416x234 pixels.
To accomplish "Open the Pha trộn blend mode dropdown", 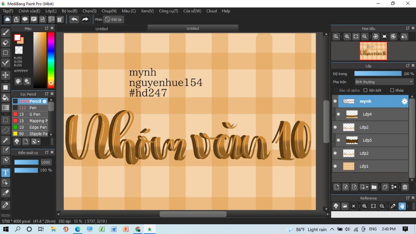I will 384,82.
